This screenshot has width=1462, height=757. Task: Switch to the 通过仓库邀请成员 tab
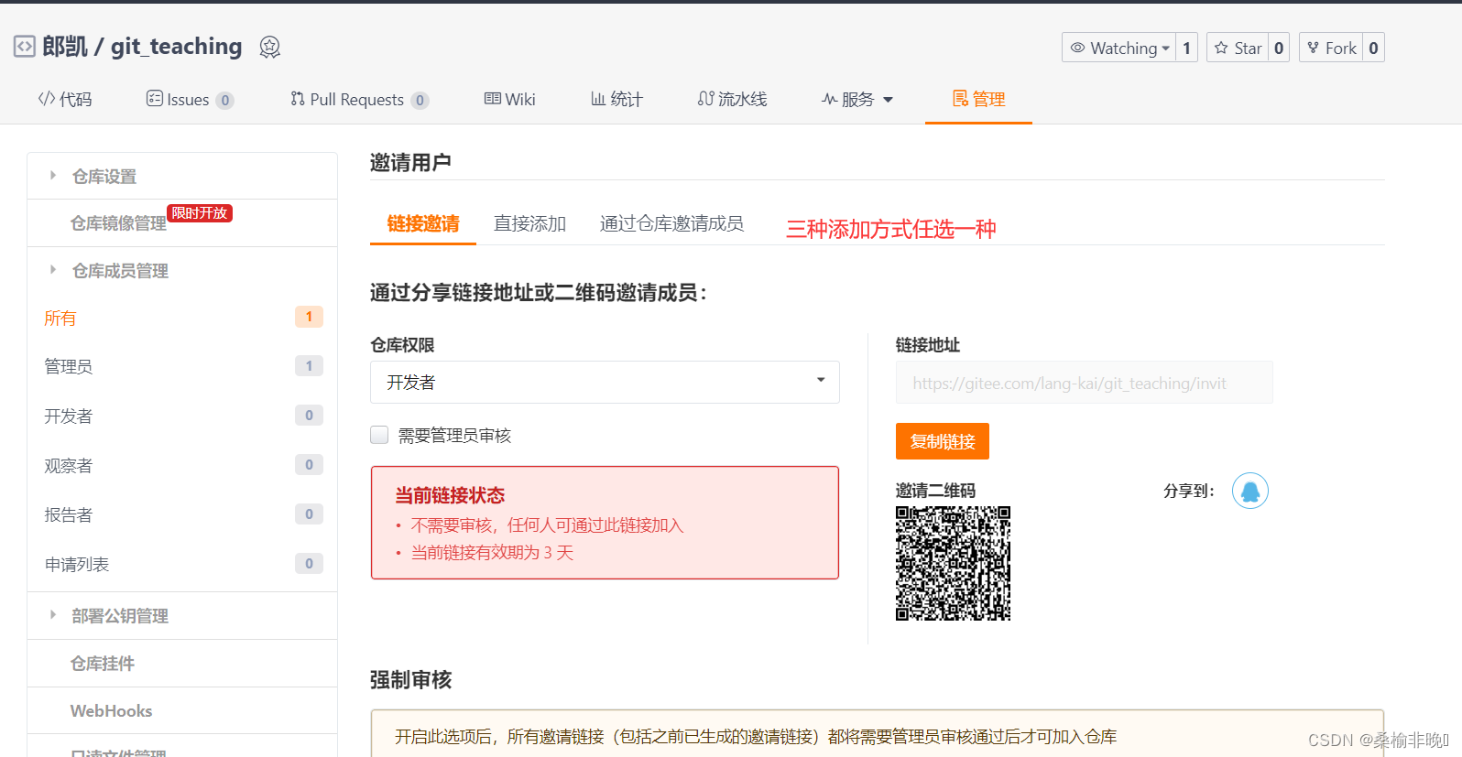[671, 223]
